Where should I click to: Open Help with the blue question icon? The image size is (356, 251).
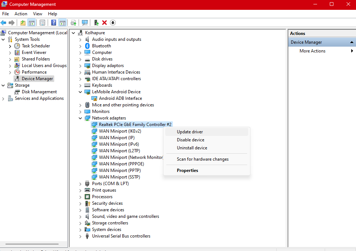(x=54, y=23)
